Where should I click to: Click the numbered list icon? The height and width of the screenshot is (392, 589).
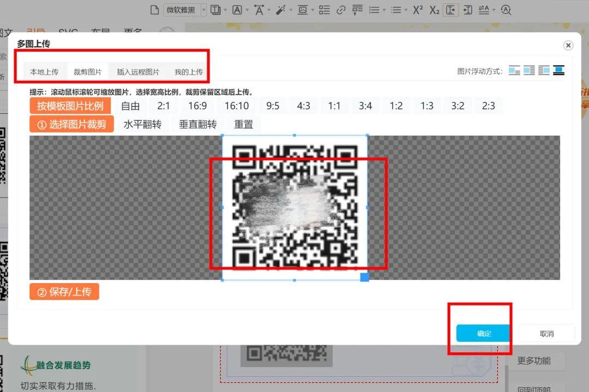click(374, 10)
